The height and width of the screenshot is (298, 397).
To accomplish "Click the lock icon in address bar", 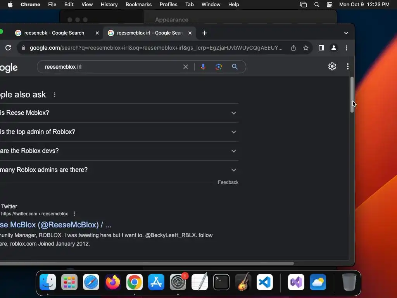I will [24, 48].
